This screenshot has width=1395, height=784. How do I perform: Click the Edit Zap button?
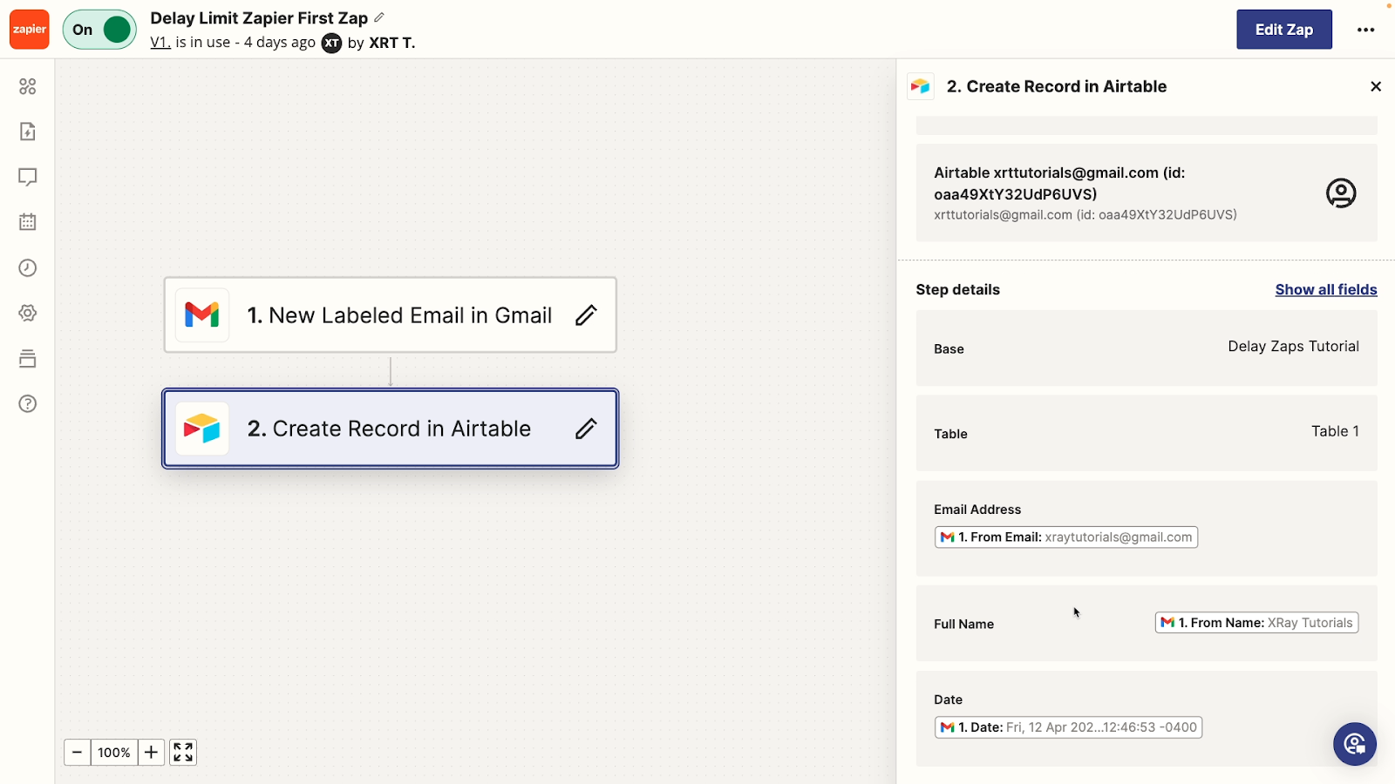pos(1283,30)
